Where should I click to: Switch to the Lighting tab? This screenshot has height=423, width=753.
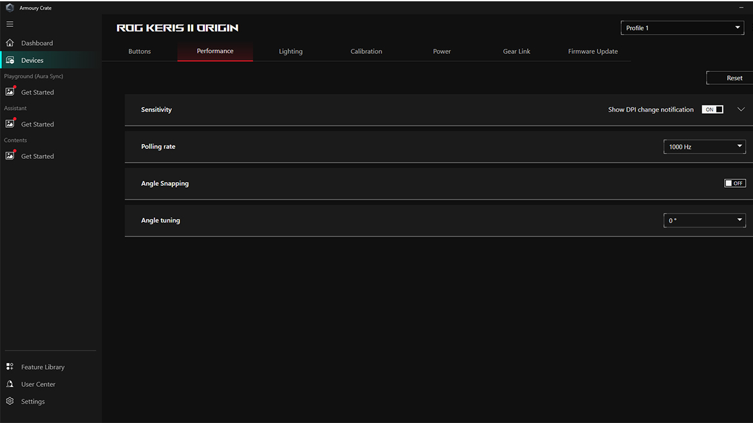(x=290, y=51)
